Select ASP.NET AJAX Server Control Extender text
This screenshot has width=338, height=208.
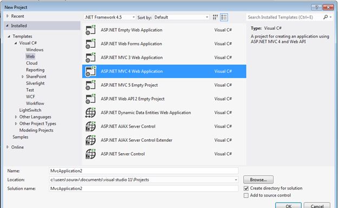(136, 140)
